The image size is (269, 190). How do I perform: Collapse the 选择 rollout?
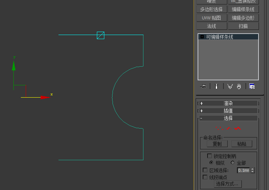[228, 118]
